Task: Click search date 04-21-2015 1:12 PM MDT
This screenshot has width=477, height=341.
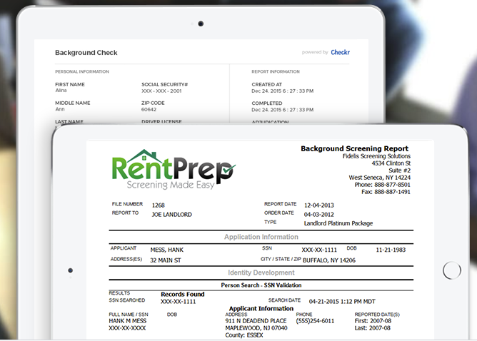Action: [342, 302]
